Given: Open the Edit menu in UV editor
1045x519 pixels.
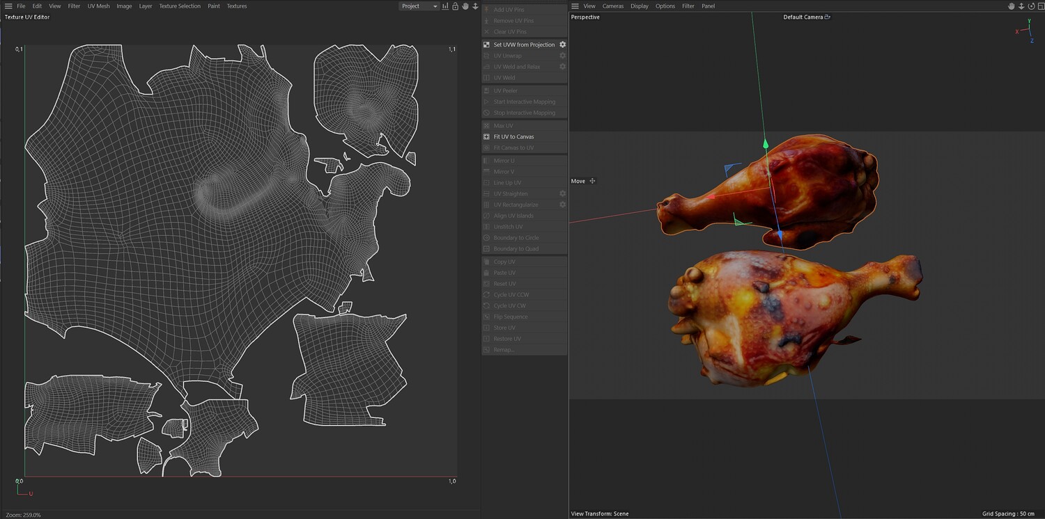Looking at the screenshot, I should coord(37,6).
